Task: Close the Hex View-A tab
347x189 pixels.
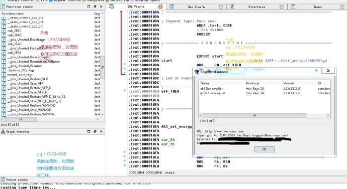Action: coord(221,7)
